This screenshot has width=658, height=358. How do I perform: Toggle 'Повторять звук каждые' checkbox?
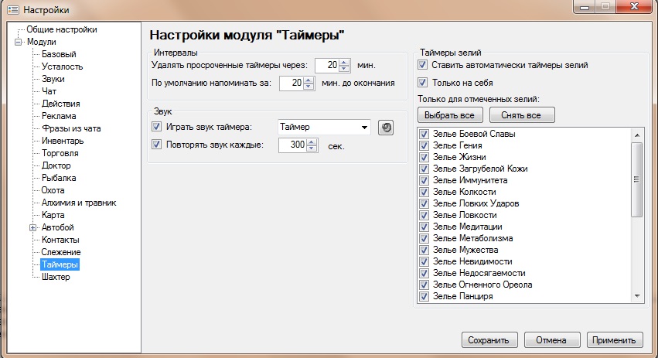coord(156,145)
